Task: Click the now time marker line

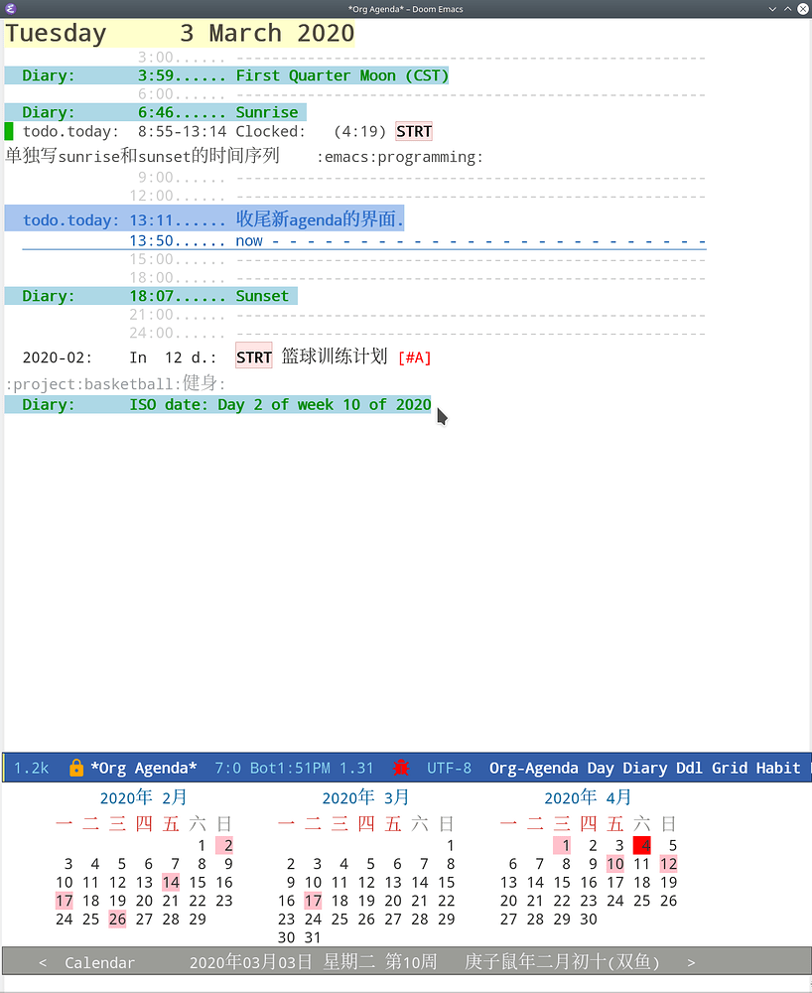Action: click(x=248, y=240)
